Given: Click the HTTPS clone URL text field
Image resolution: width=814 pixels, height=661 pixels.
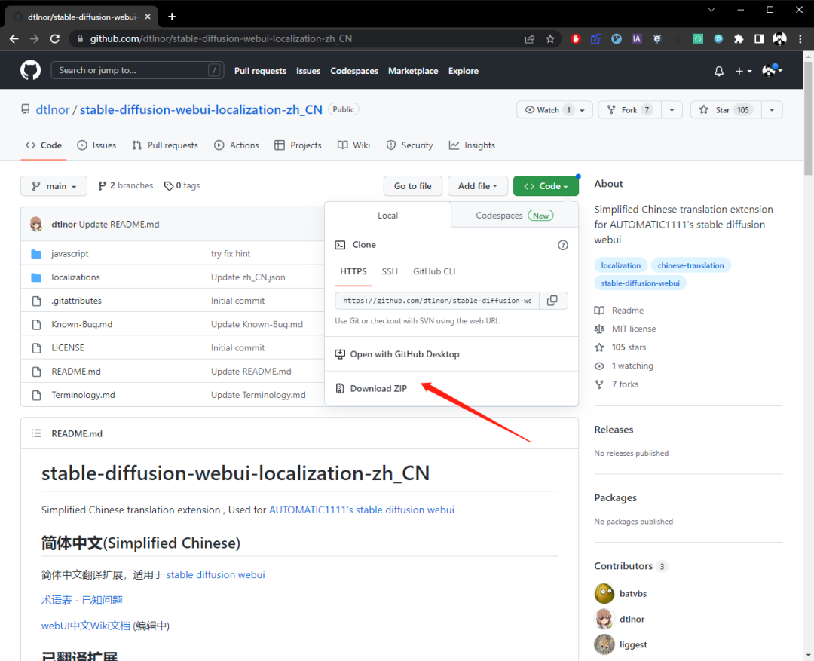Looking at the screenshot, I should pos(437,301).
